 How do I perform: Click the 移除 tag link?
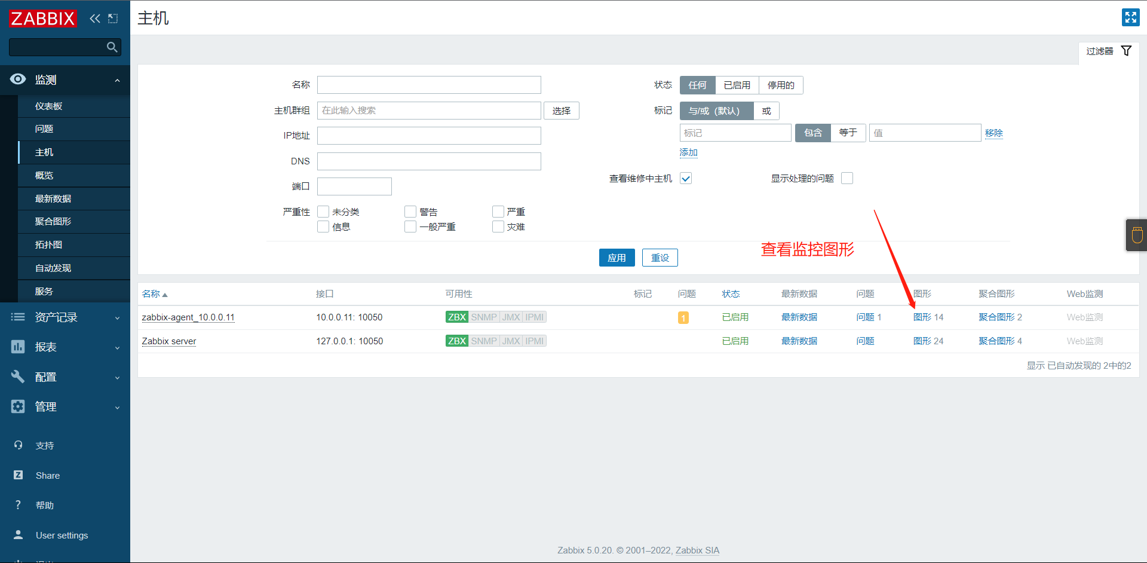point(994,133)
